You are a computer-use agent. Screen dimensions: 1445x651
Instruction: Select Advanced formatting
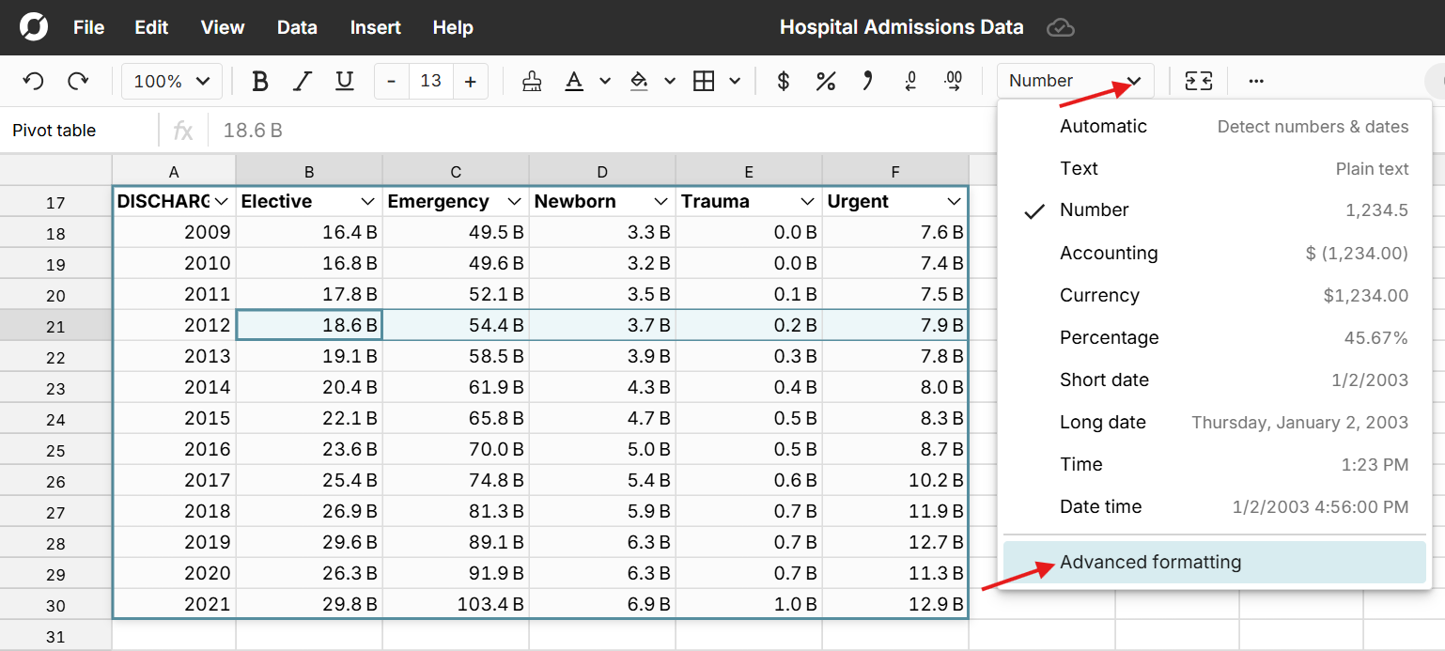pos(1150,561)
